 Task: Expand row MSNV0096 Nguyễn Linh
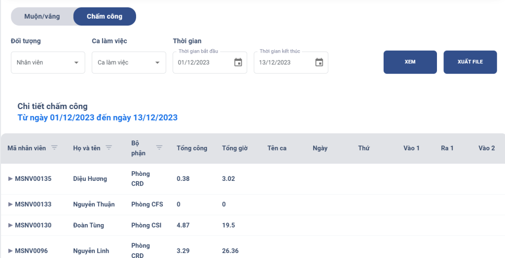[x=10, y=251]
